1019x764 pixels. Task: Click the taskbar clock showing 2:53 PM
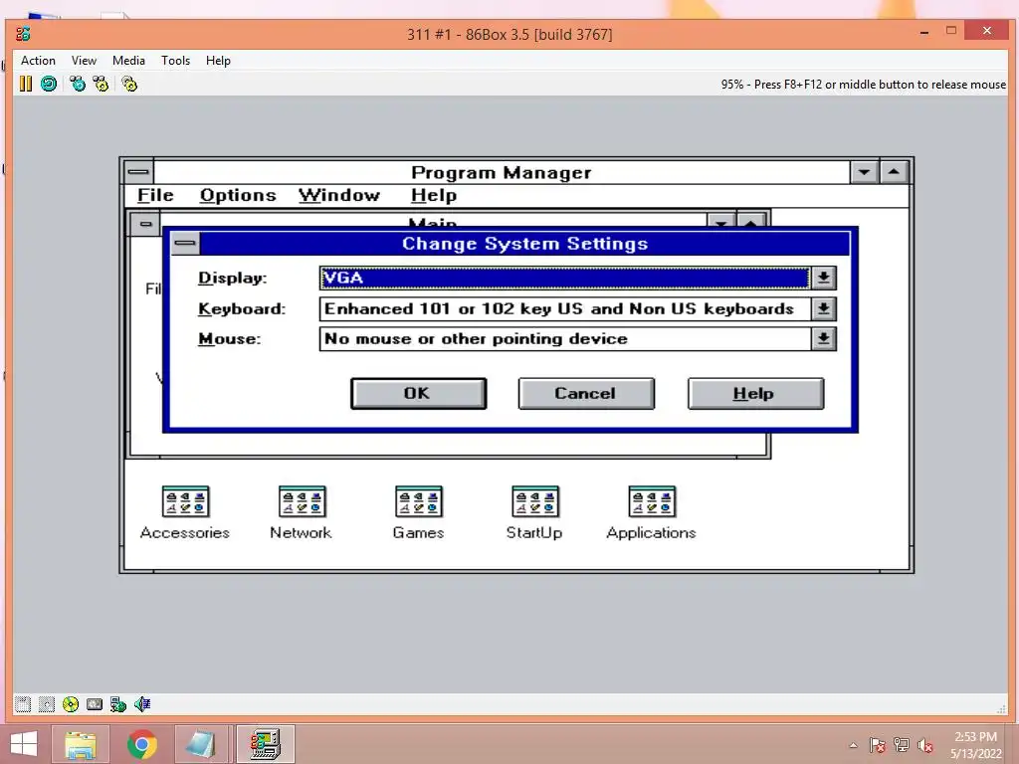(975, 744)
